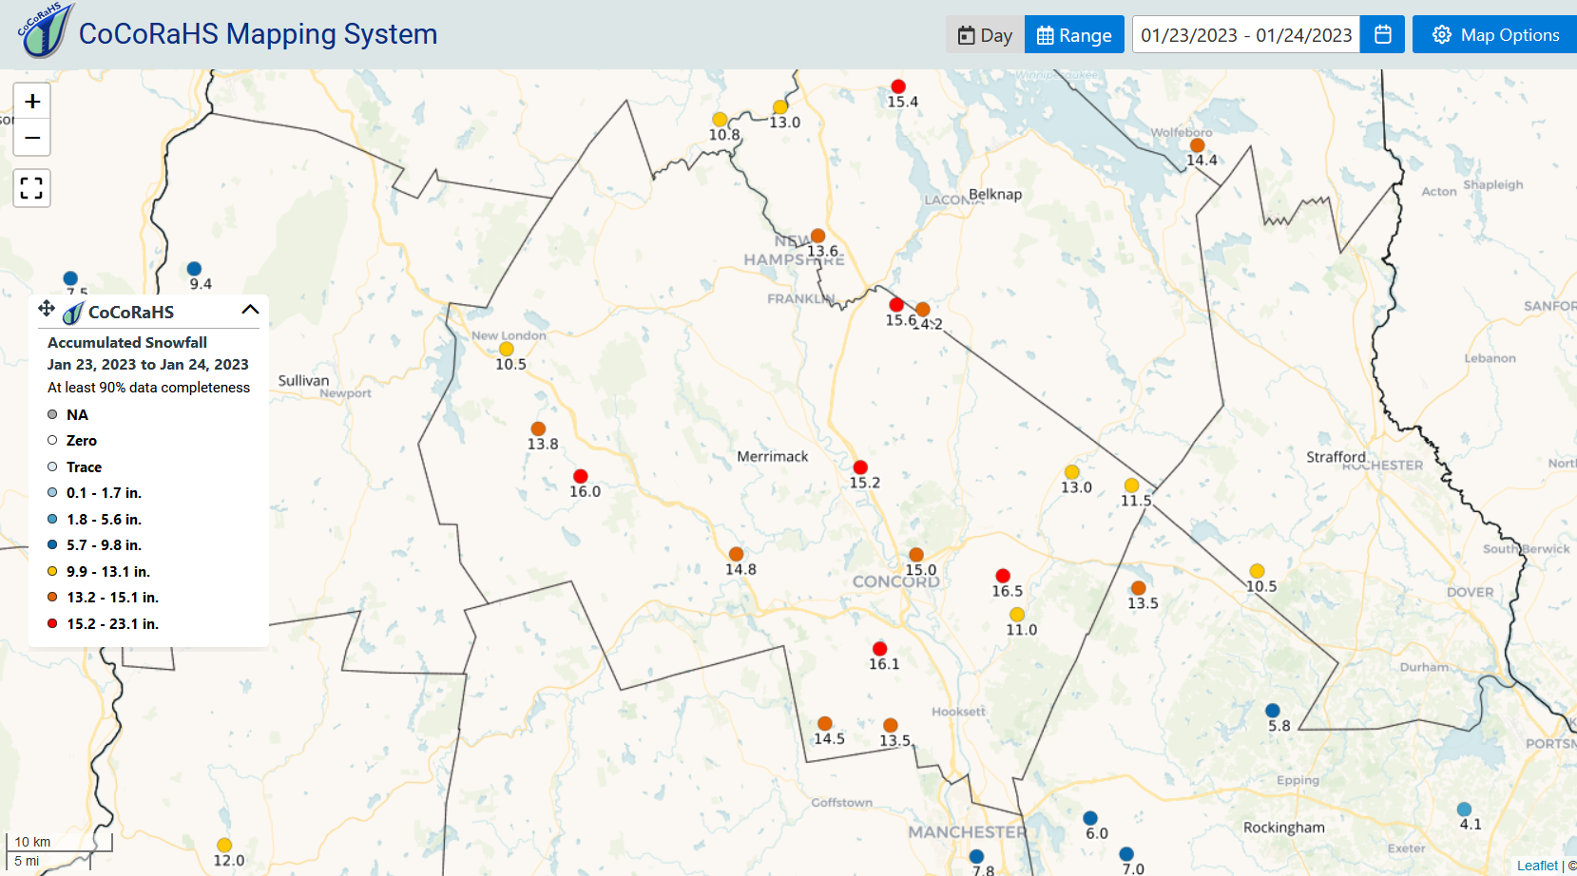This screenshot has height=876, width=1577.
Task: Click the 7.0 blue station marker
Action: (x=1126, y=854)
